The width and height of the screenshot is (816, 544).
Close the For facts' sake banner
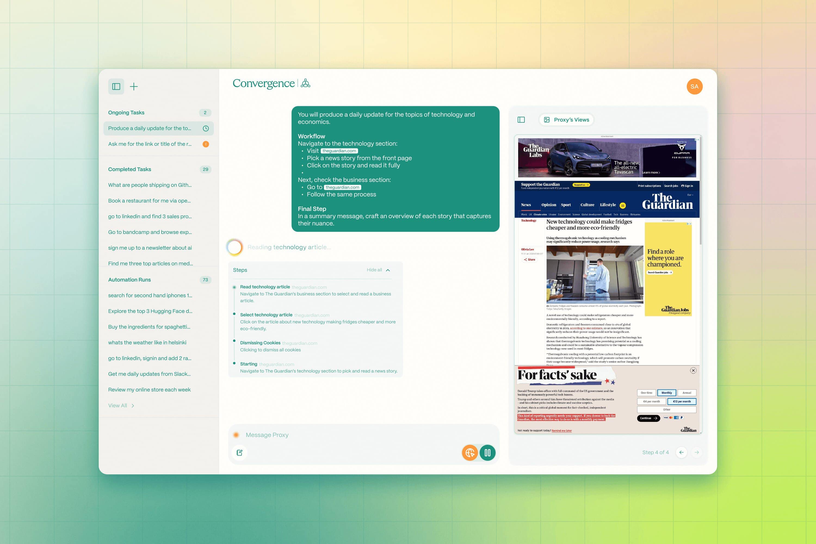tap(693, 370)
